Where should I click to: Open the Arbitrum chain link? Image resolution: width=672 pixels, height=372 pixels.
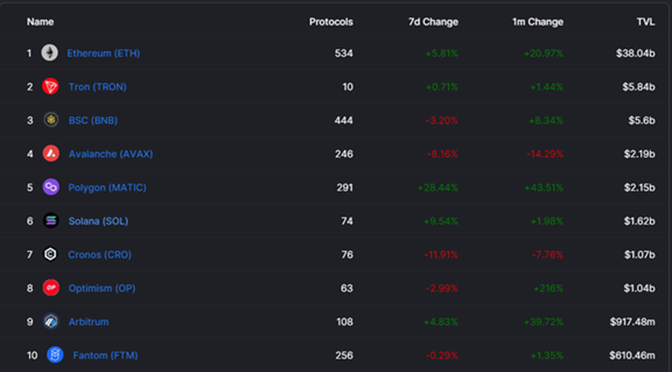(x=89, y=321)
